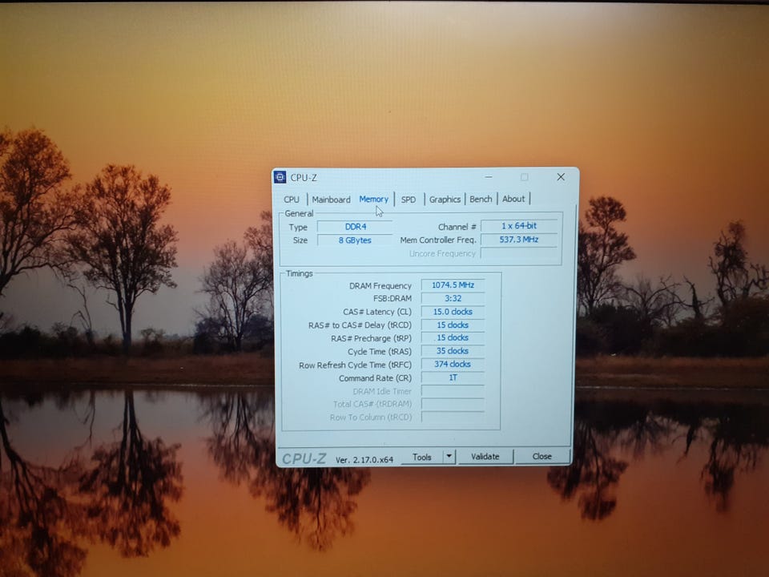Open the CPU tab
The width and height of the screenshot is (769, 577).
click(x=292, y=200)
